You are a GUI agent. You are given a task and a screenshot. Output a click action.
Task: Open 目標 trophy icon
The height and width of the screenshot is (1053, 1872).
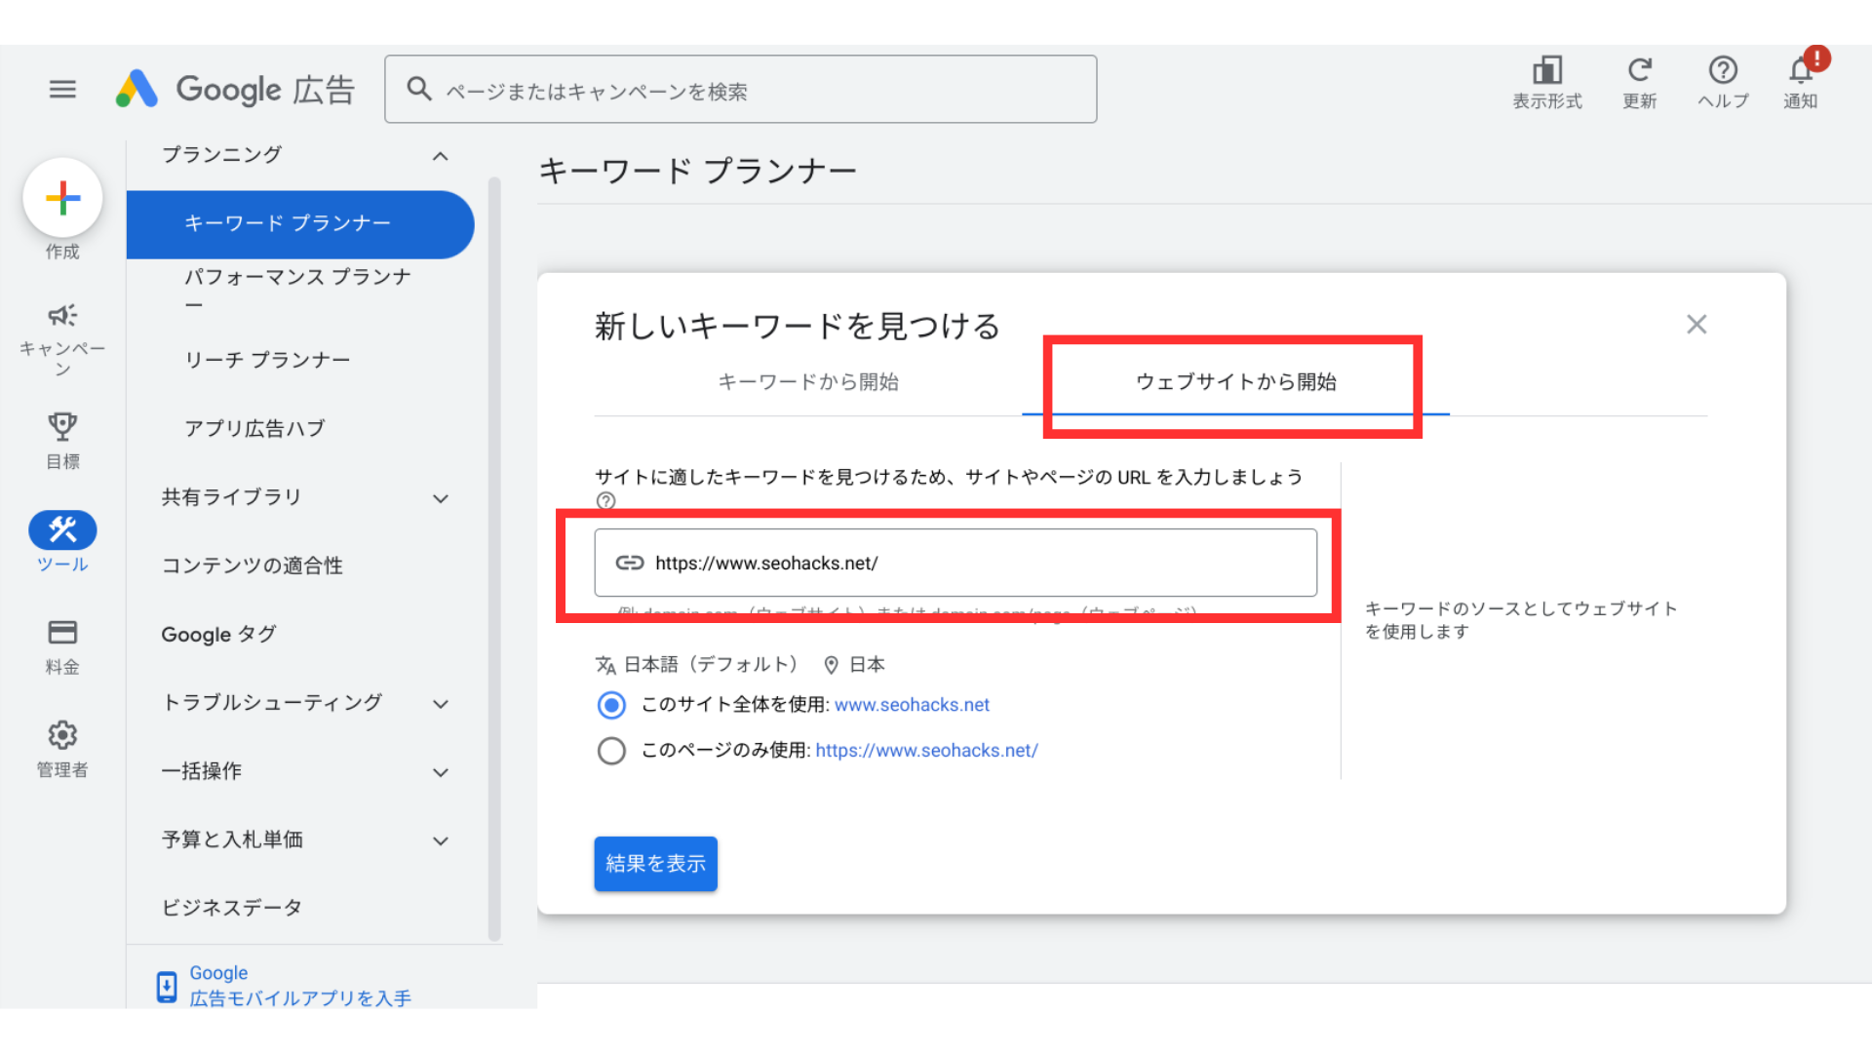click(x=62, y=426)
